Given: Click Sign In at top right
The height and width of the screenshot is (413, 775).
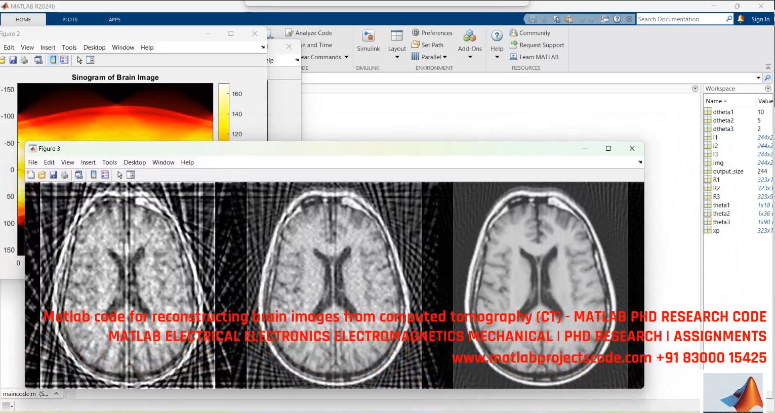Looking at the screenshot, I should point(761,19).
